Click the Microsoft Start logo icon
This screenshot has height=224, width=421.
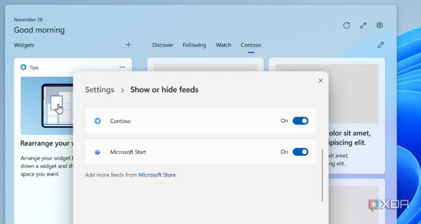point(98,152)
